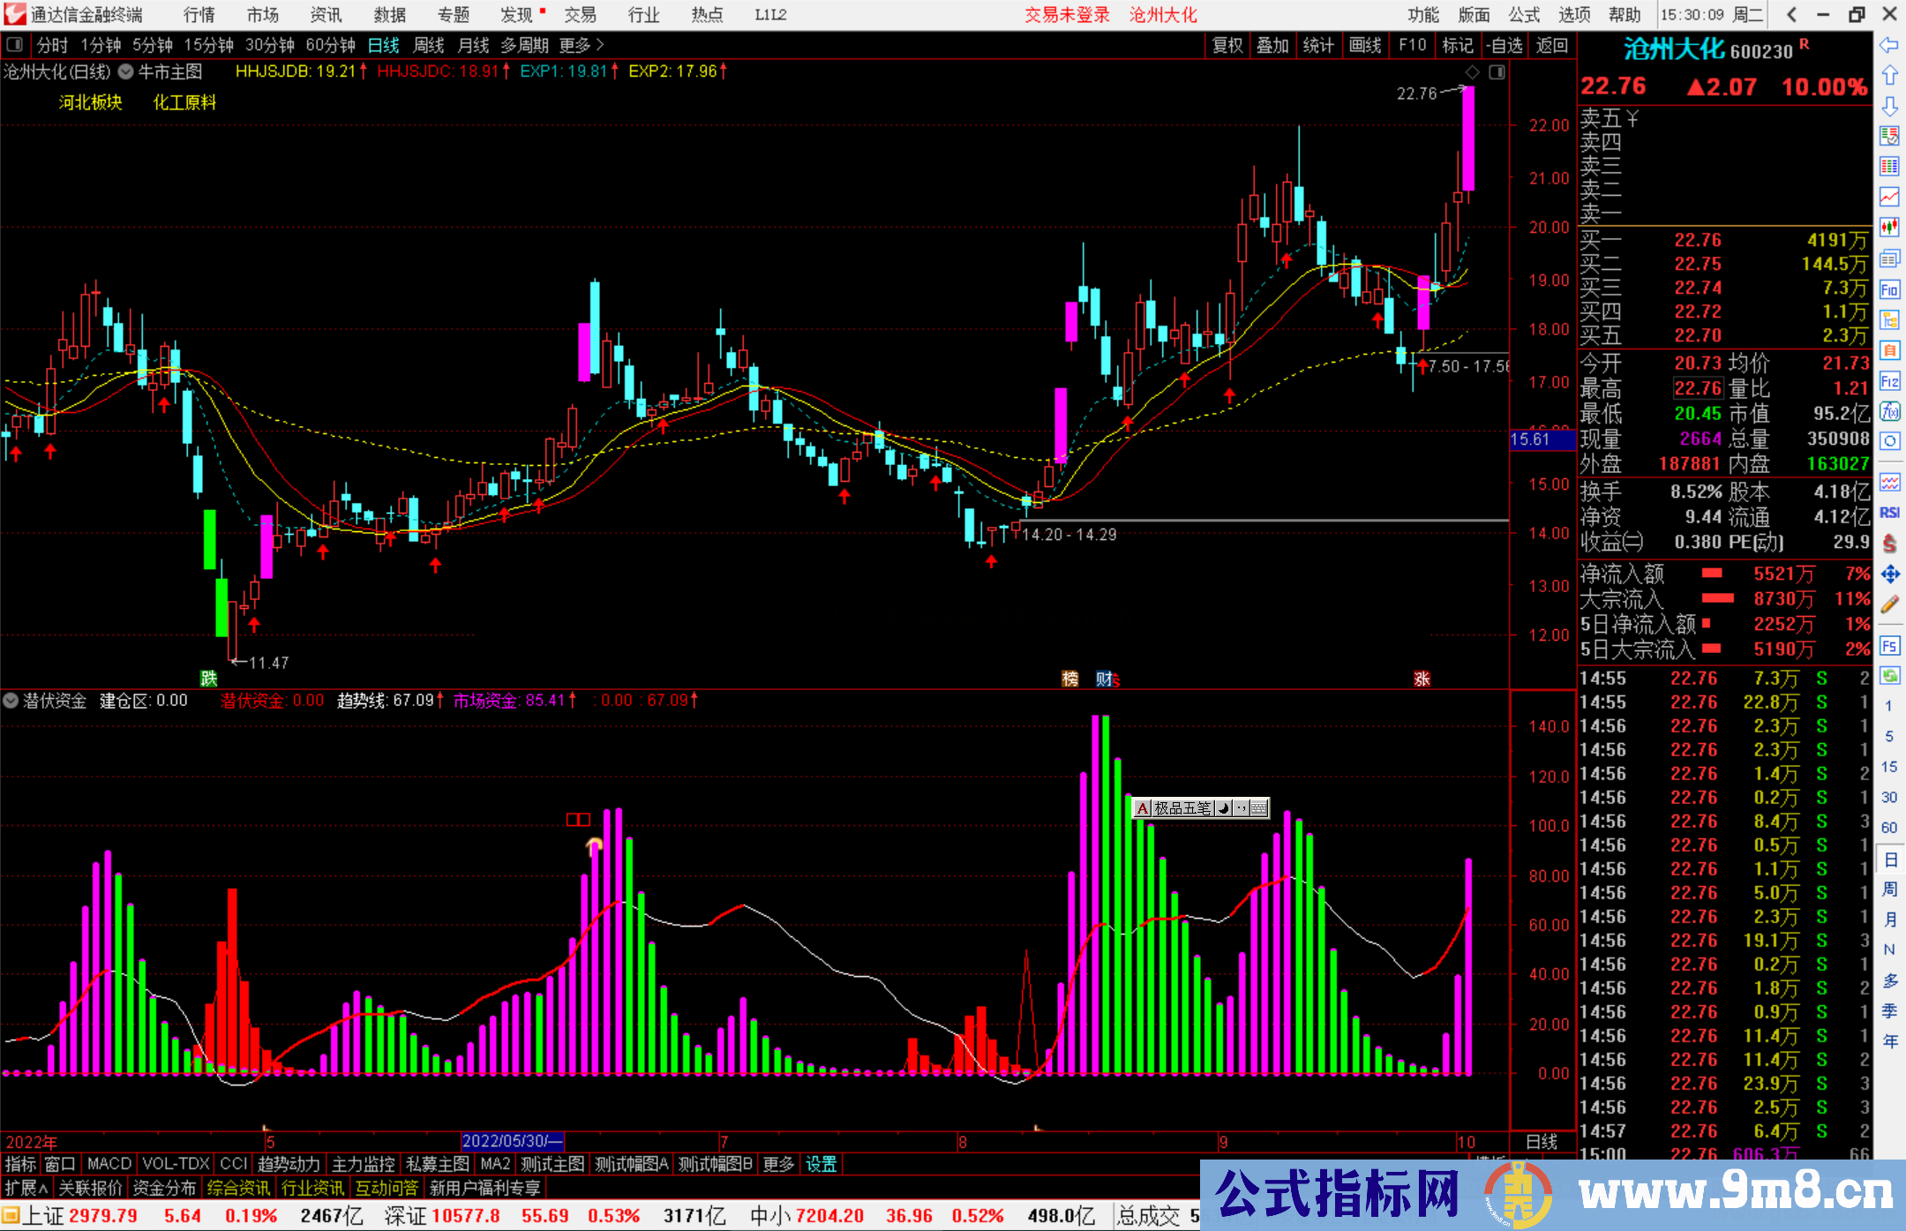
Task: Click the F10 company info sidebar icon
Action: pos(1889,289)
